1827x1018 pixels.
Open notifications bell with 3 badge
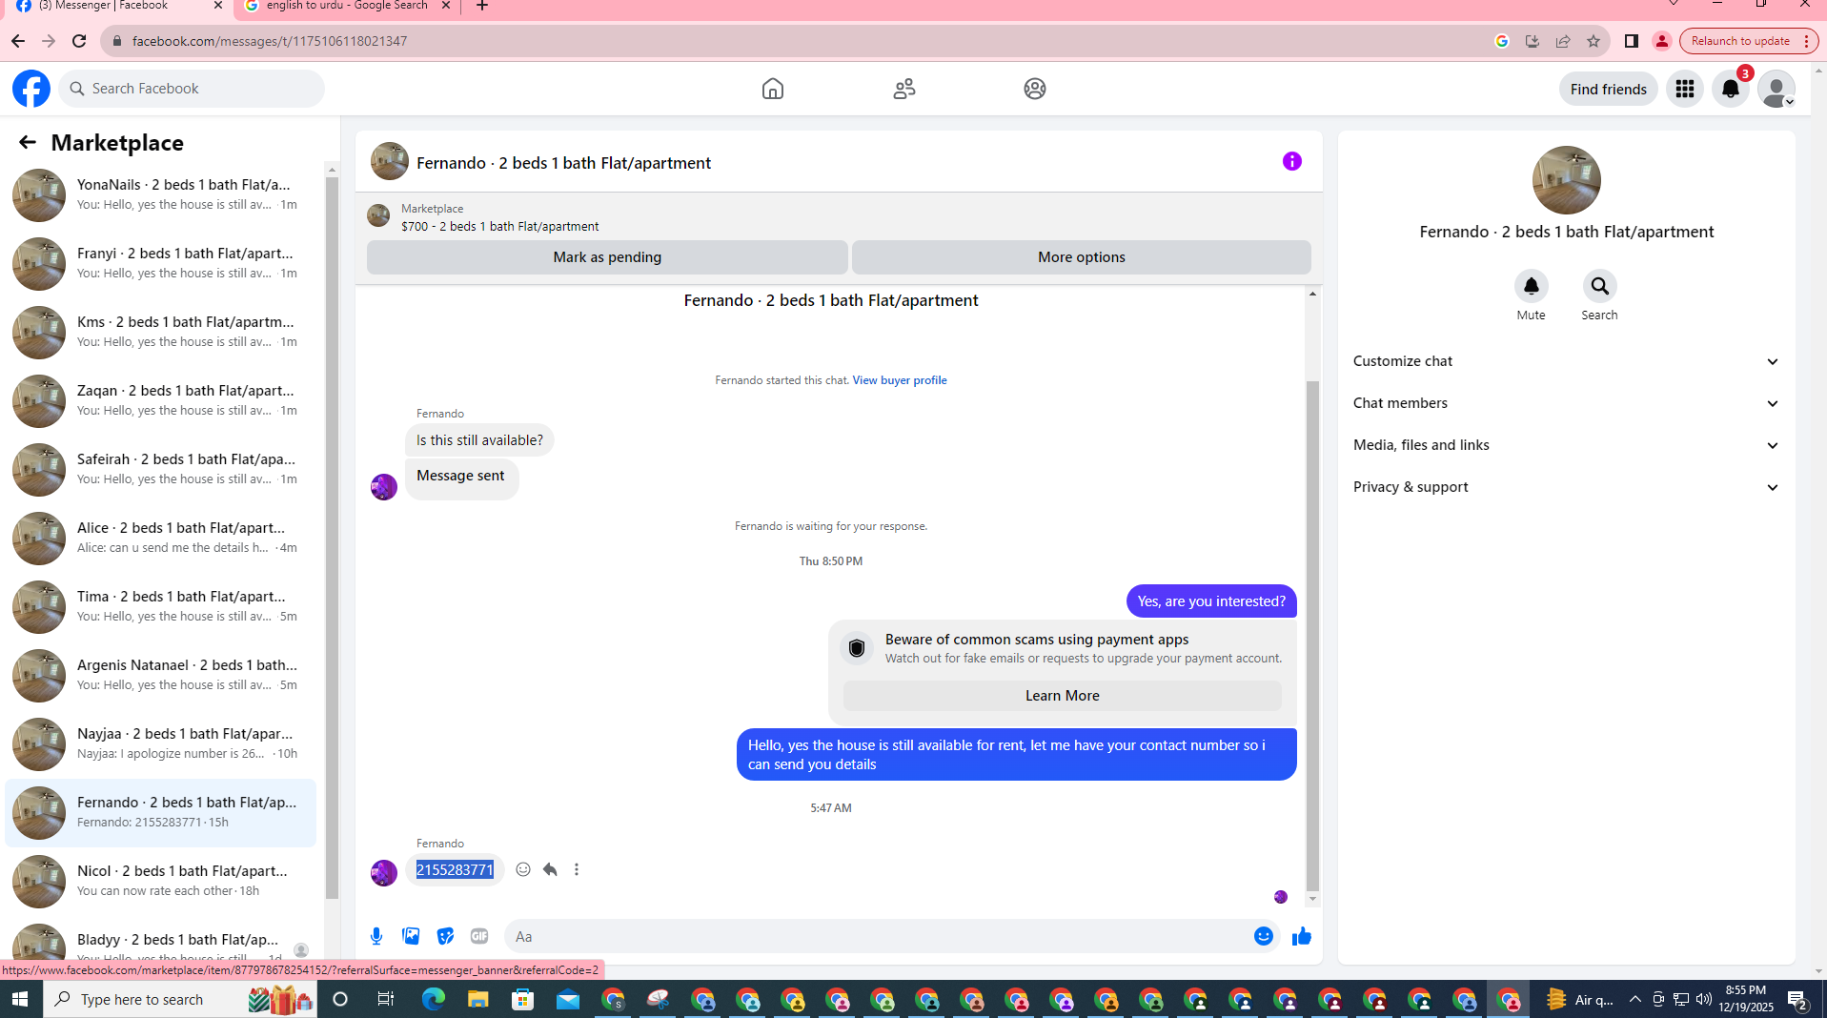(x=1730, y=89)
